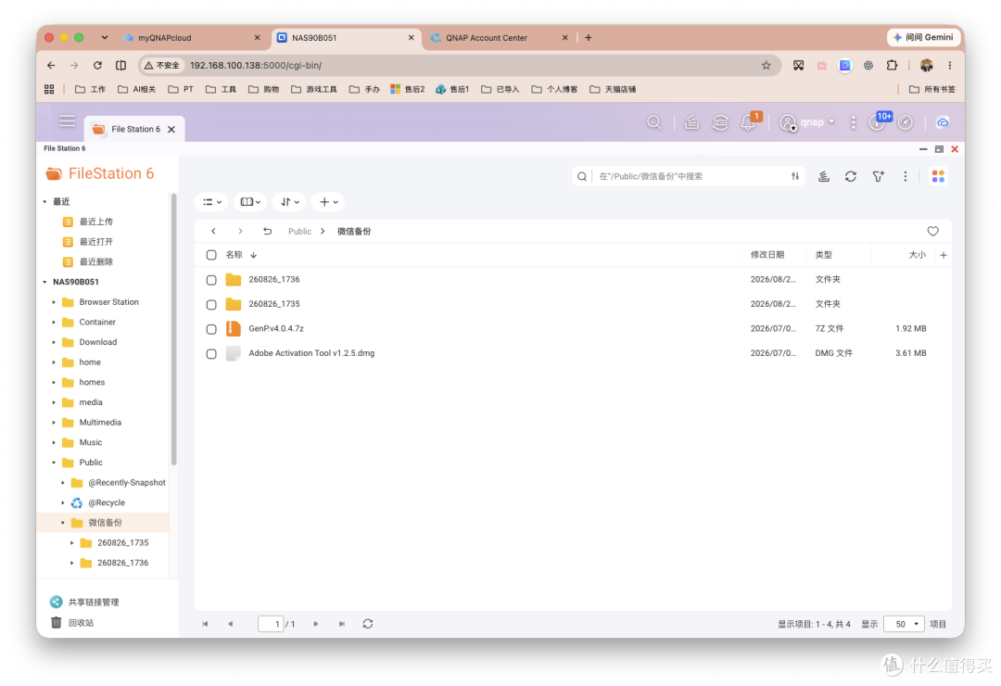Open the smart file filter icon
1001x686 pixels.
tap(879, 176)
